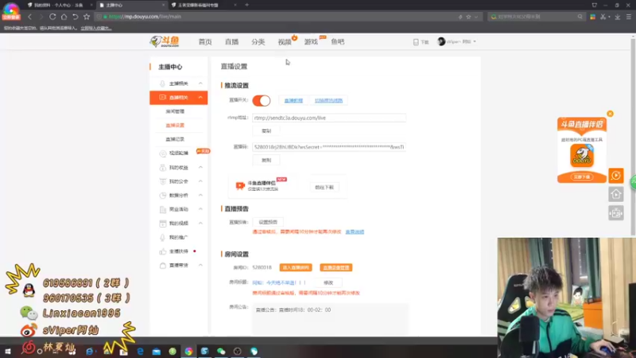636x358 pixels.
Task: Toggle the 直播开关 live switch
Action: point(262,100)
